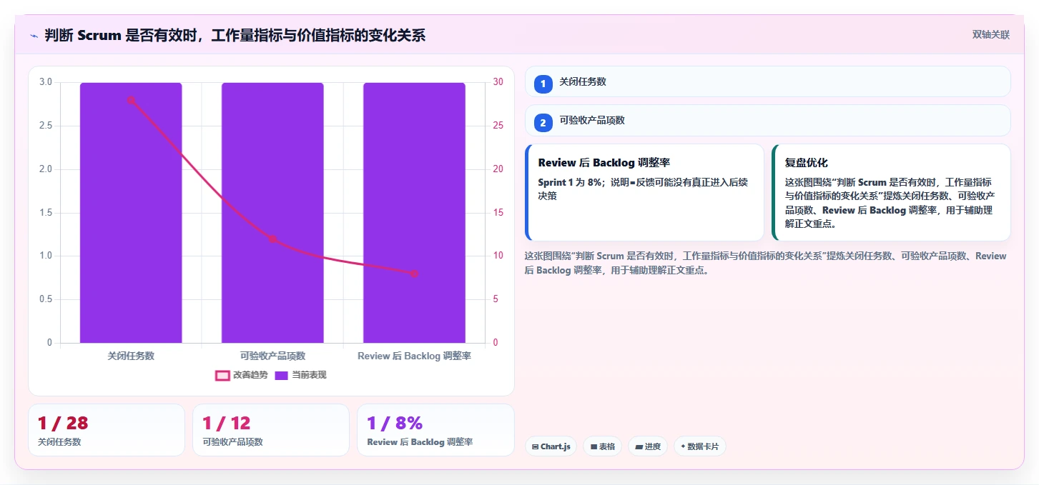Click the chart title starting 判断 Scrum 是否有效时

click(x=235, y=35)
